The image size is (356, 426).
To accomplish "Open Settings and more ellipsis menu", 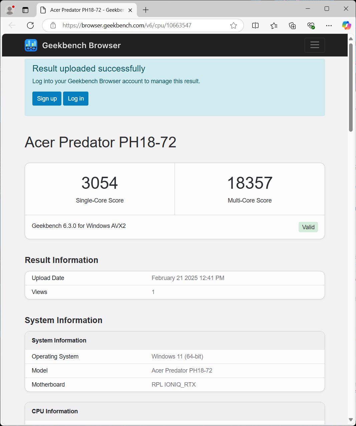I will (x=329, y=25).
